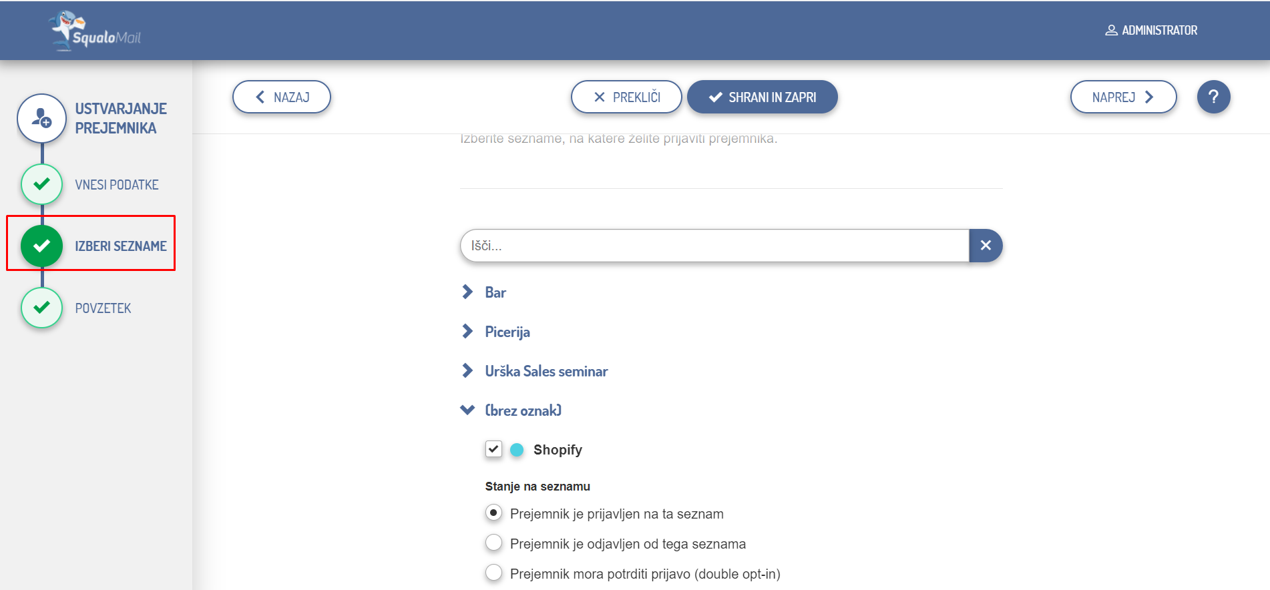This screenshot has width=1270, height=590.
Task: Click the question mark help icon
Action: [1213, 97]
